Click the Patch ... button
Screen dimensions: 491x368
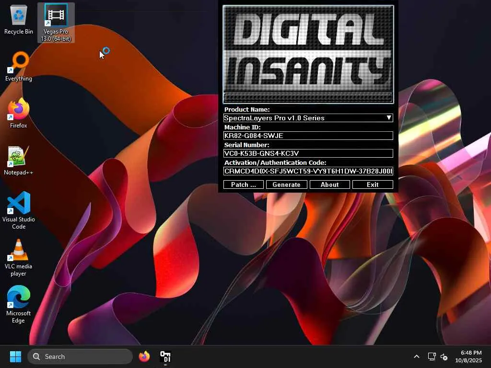243,184
